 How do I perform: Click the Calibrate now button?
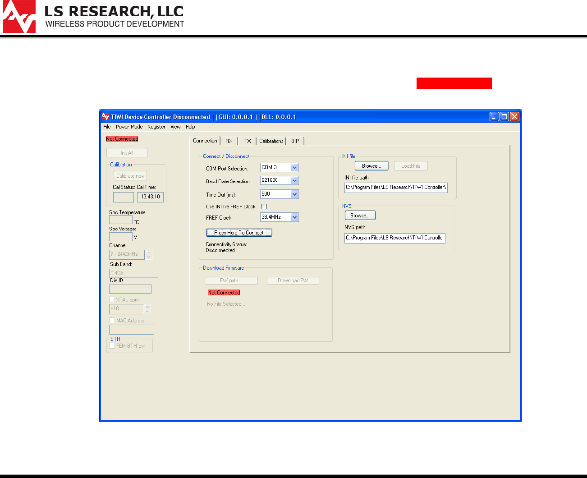(130, 176)
